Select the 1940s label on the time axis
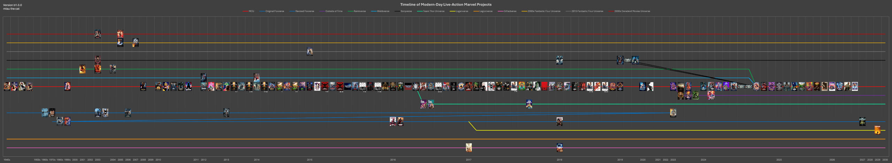This screenshot has height=163, width=892. pyautogui.click(x=7, y=160)
